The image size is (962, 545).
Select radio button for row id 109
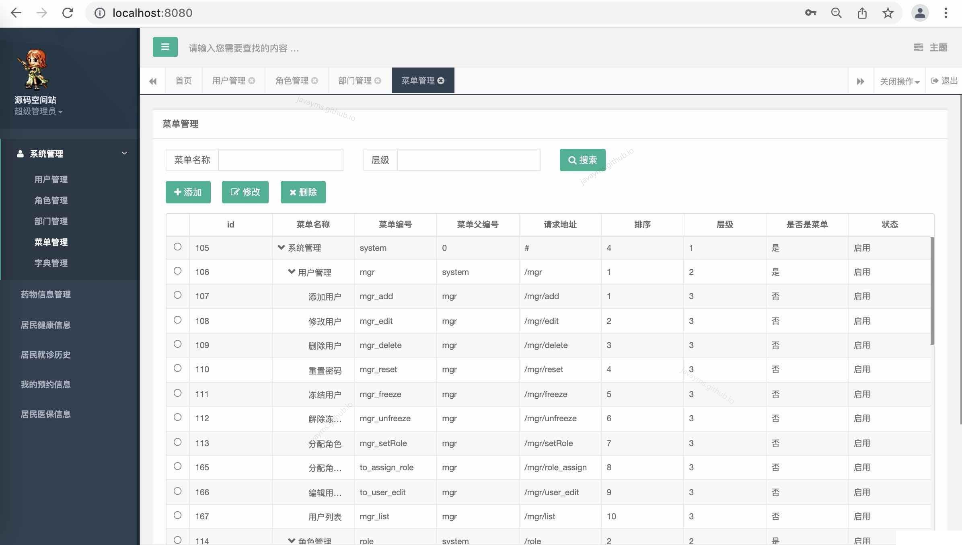[x=177, y=344]
